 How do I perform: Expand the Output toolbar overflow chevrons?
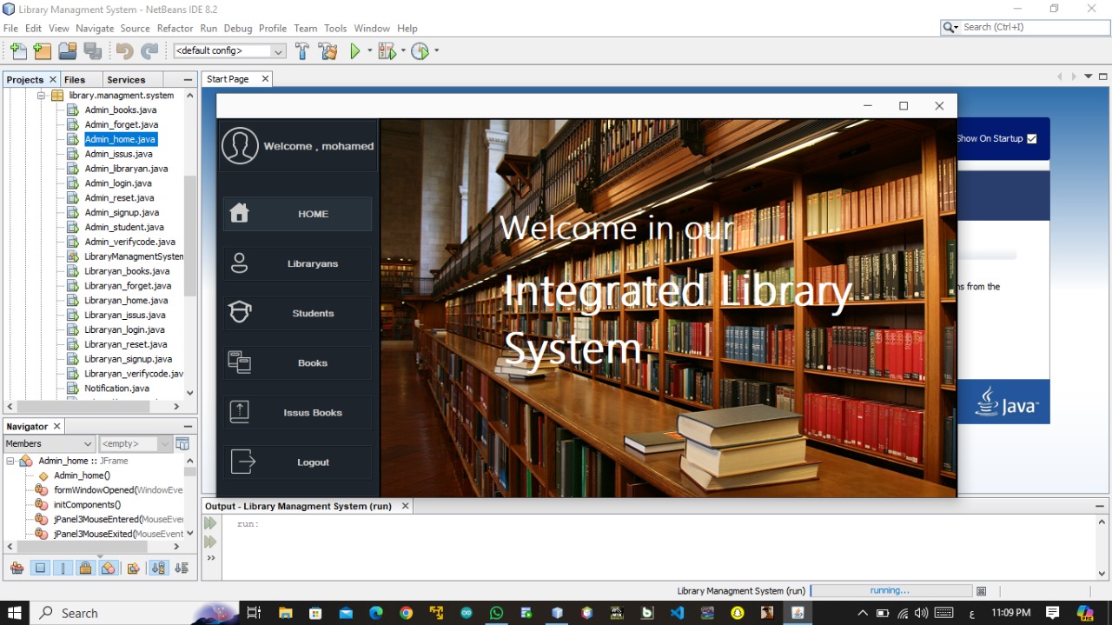pos(210,558)
